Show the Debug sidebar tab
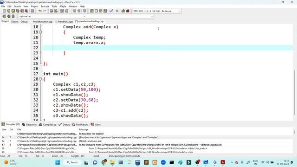This screenshot has height=167, width=297. click(24, 22)
